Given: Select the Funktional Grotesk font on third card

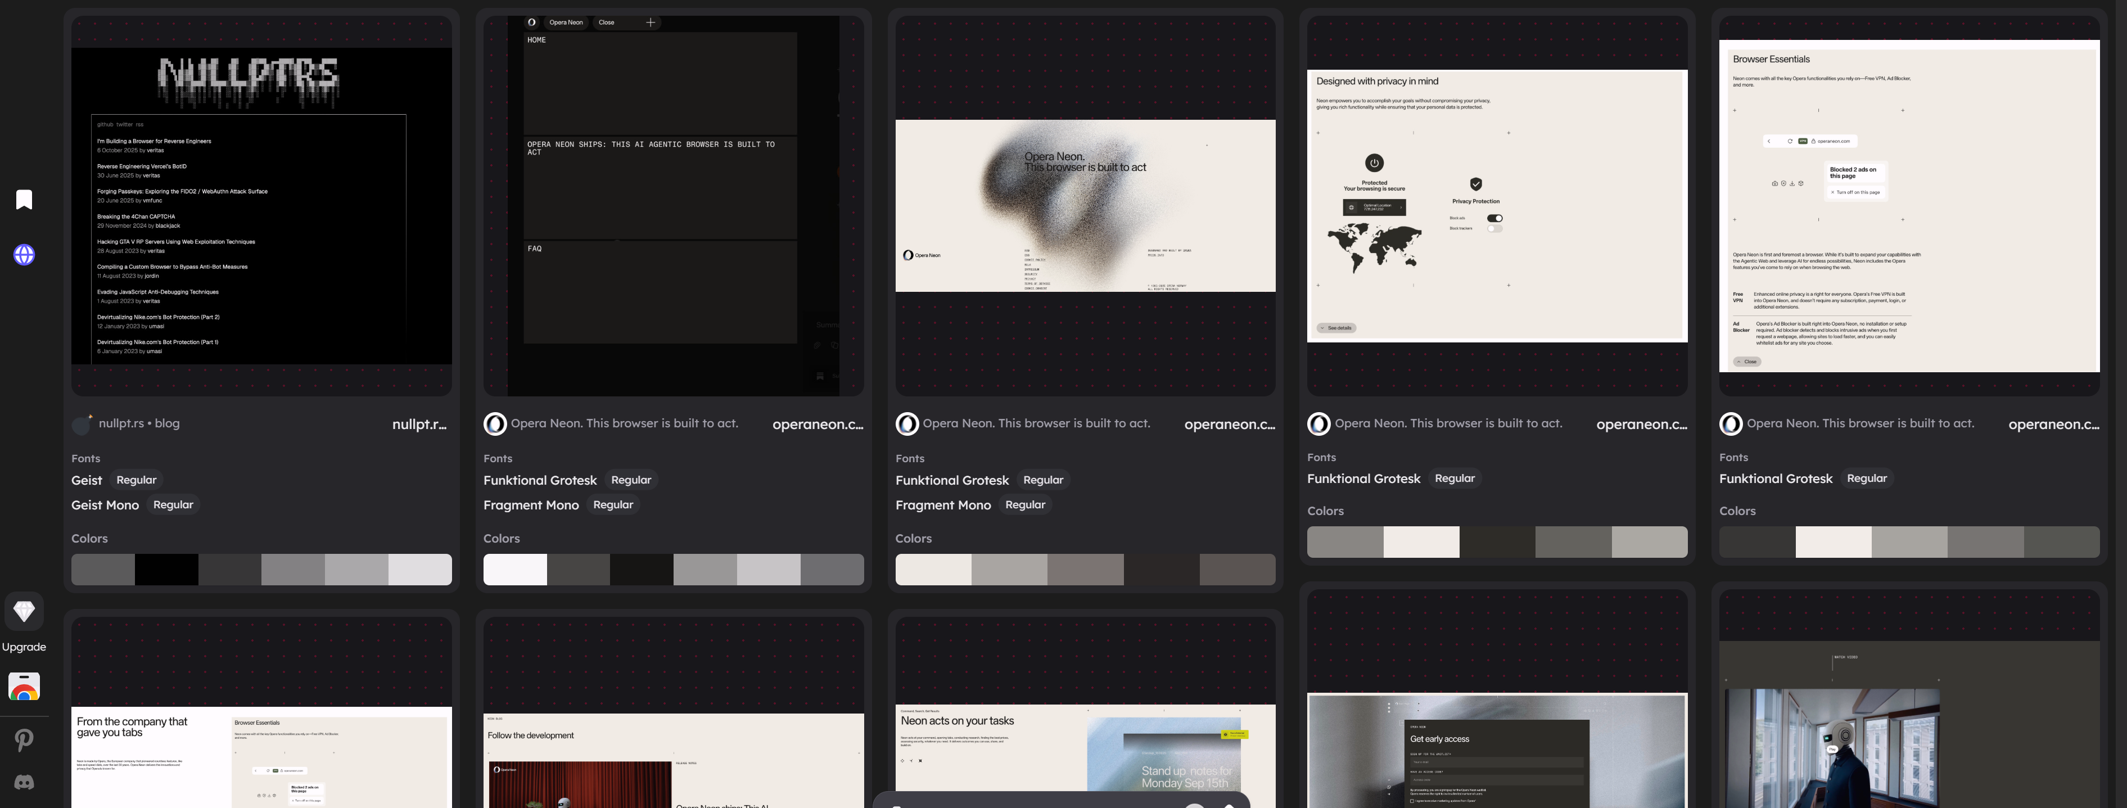Looking at the screenshot, I should pos(951,480).
